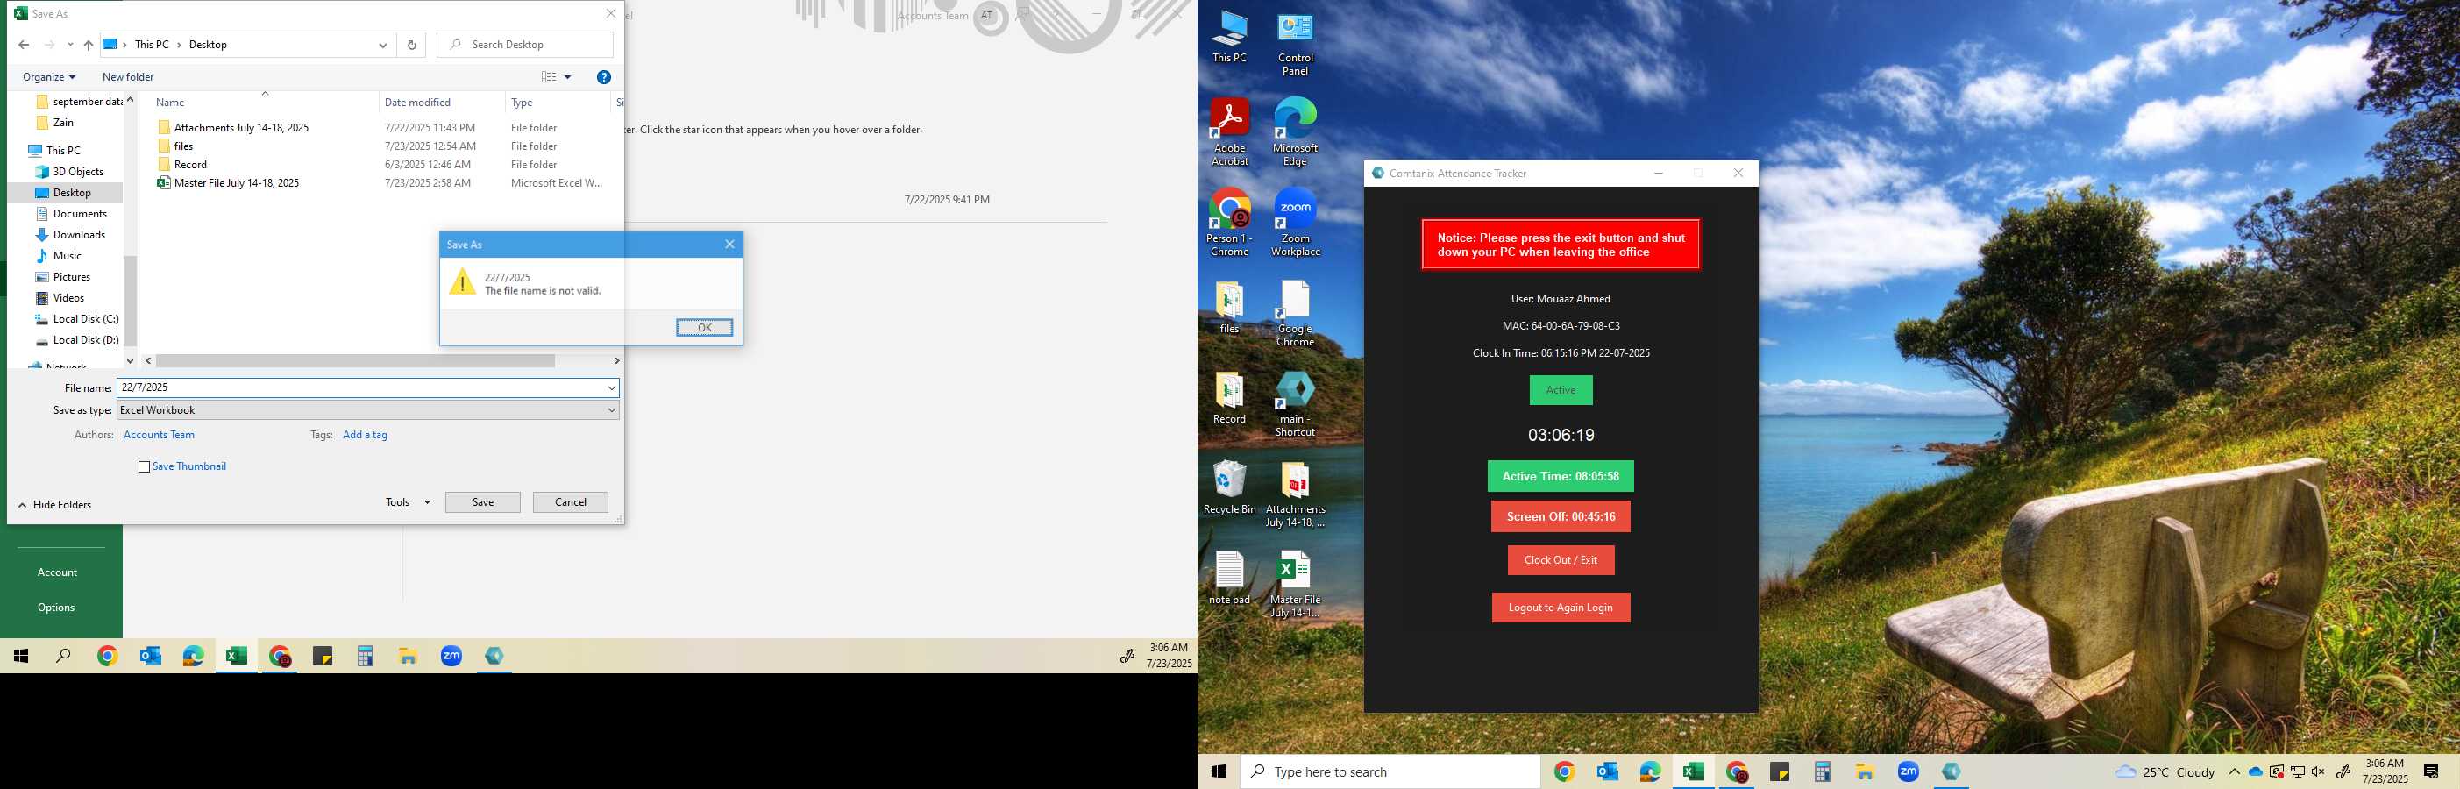Screen dimensions: 2460x789
Task: Open Zoom from the left monitor taskbar
Action: (x=451, y=657)
